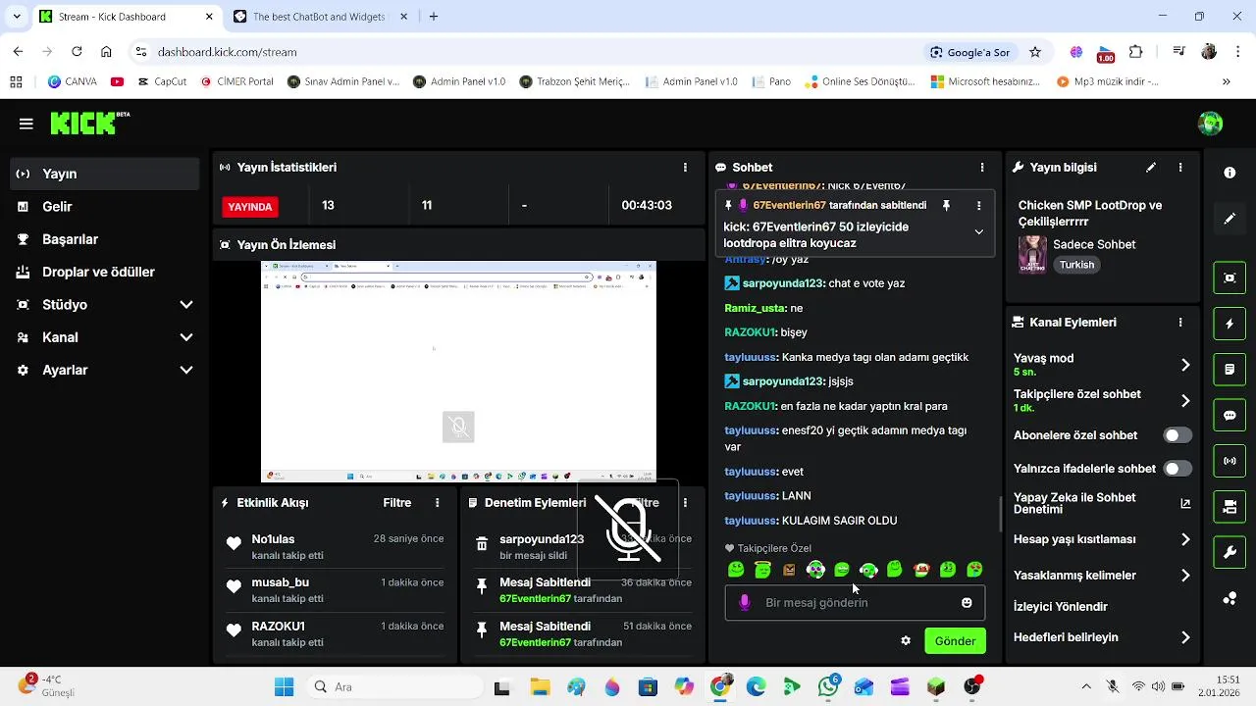The image size is (1256, 706).
Task: Collapse the pinned message with chevron
Action: tap(978, 231)
